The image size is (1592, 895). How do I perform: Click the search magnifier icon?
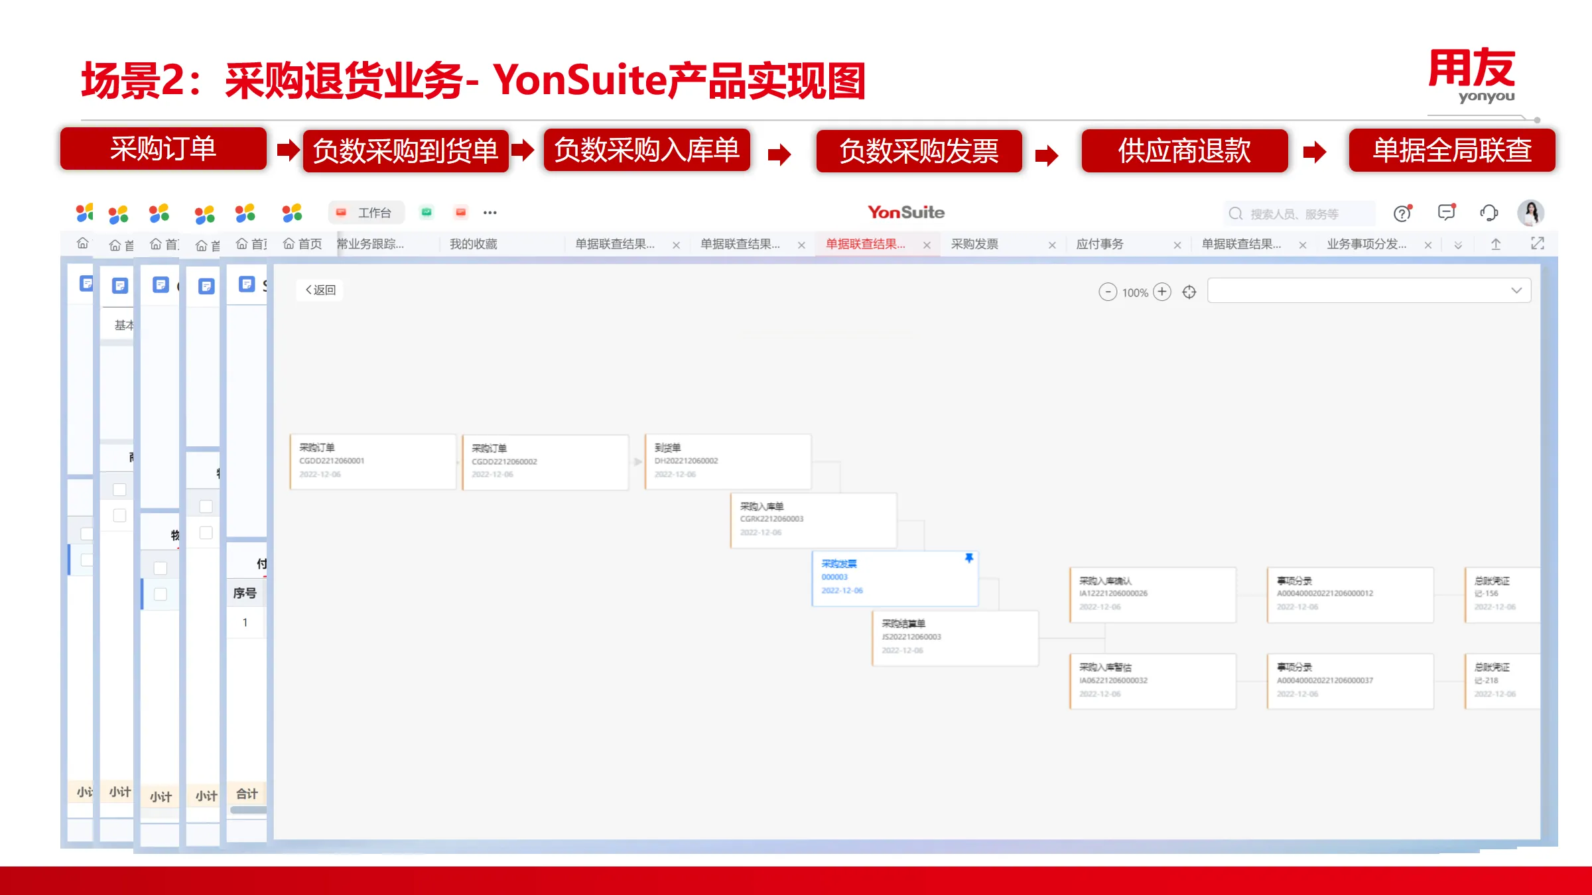click(x=1235, y=213)
